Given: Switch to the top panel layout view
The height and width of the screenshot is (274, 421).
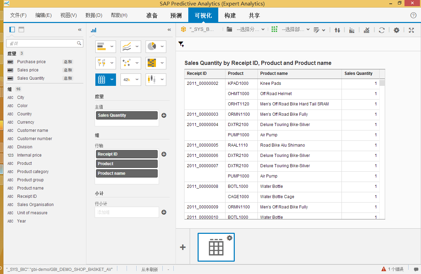Looking at the screenshot, I should pos(21,30).
